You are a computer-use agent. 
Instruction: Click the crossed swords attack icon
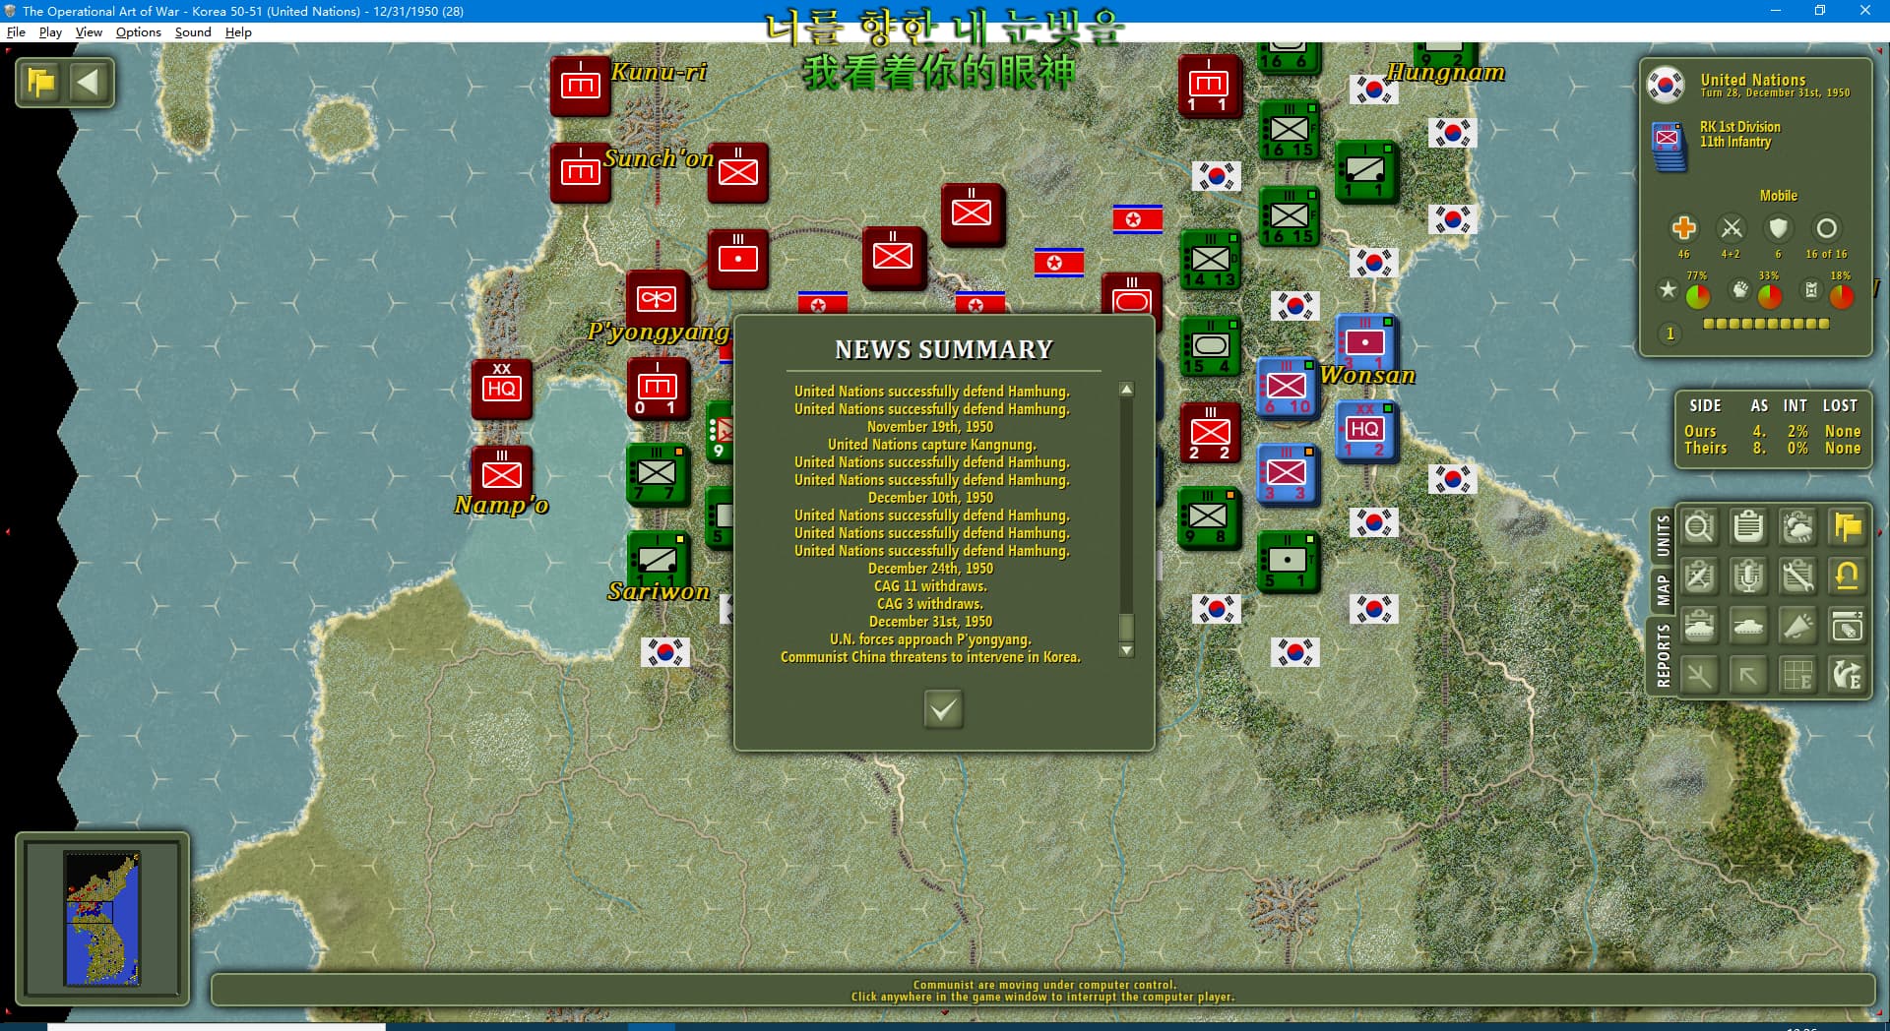click(1731, 228)
